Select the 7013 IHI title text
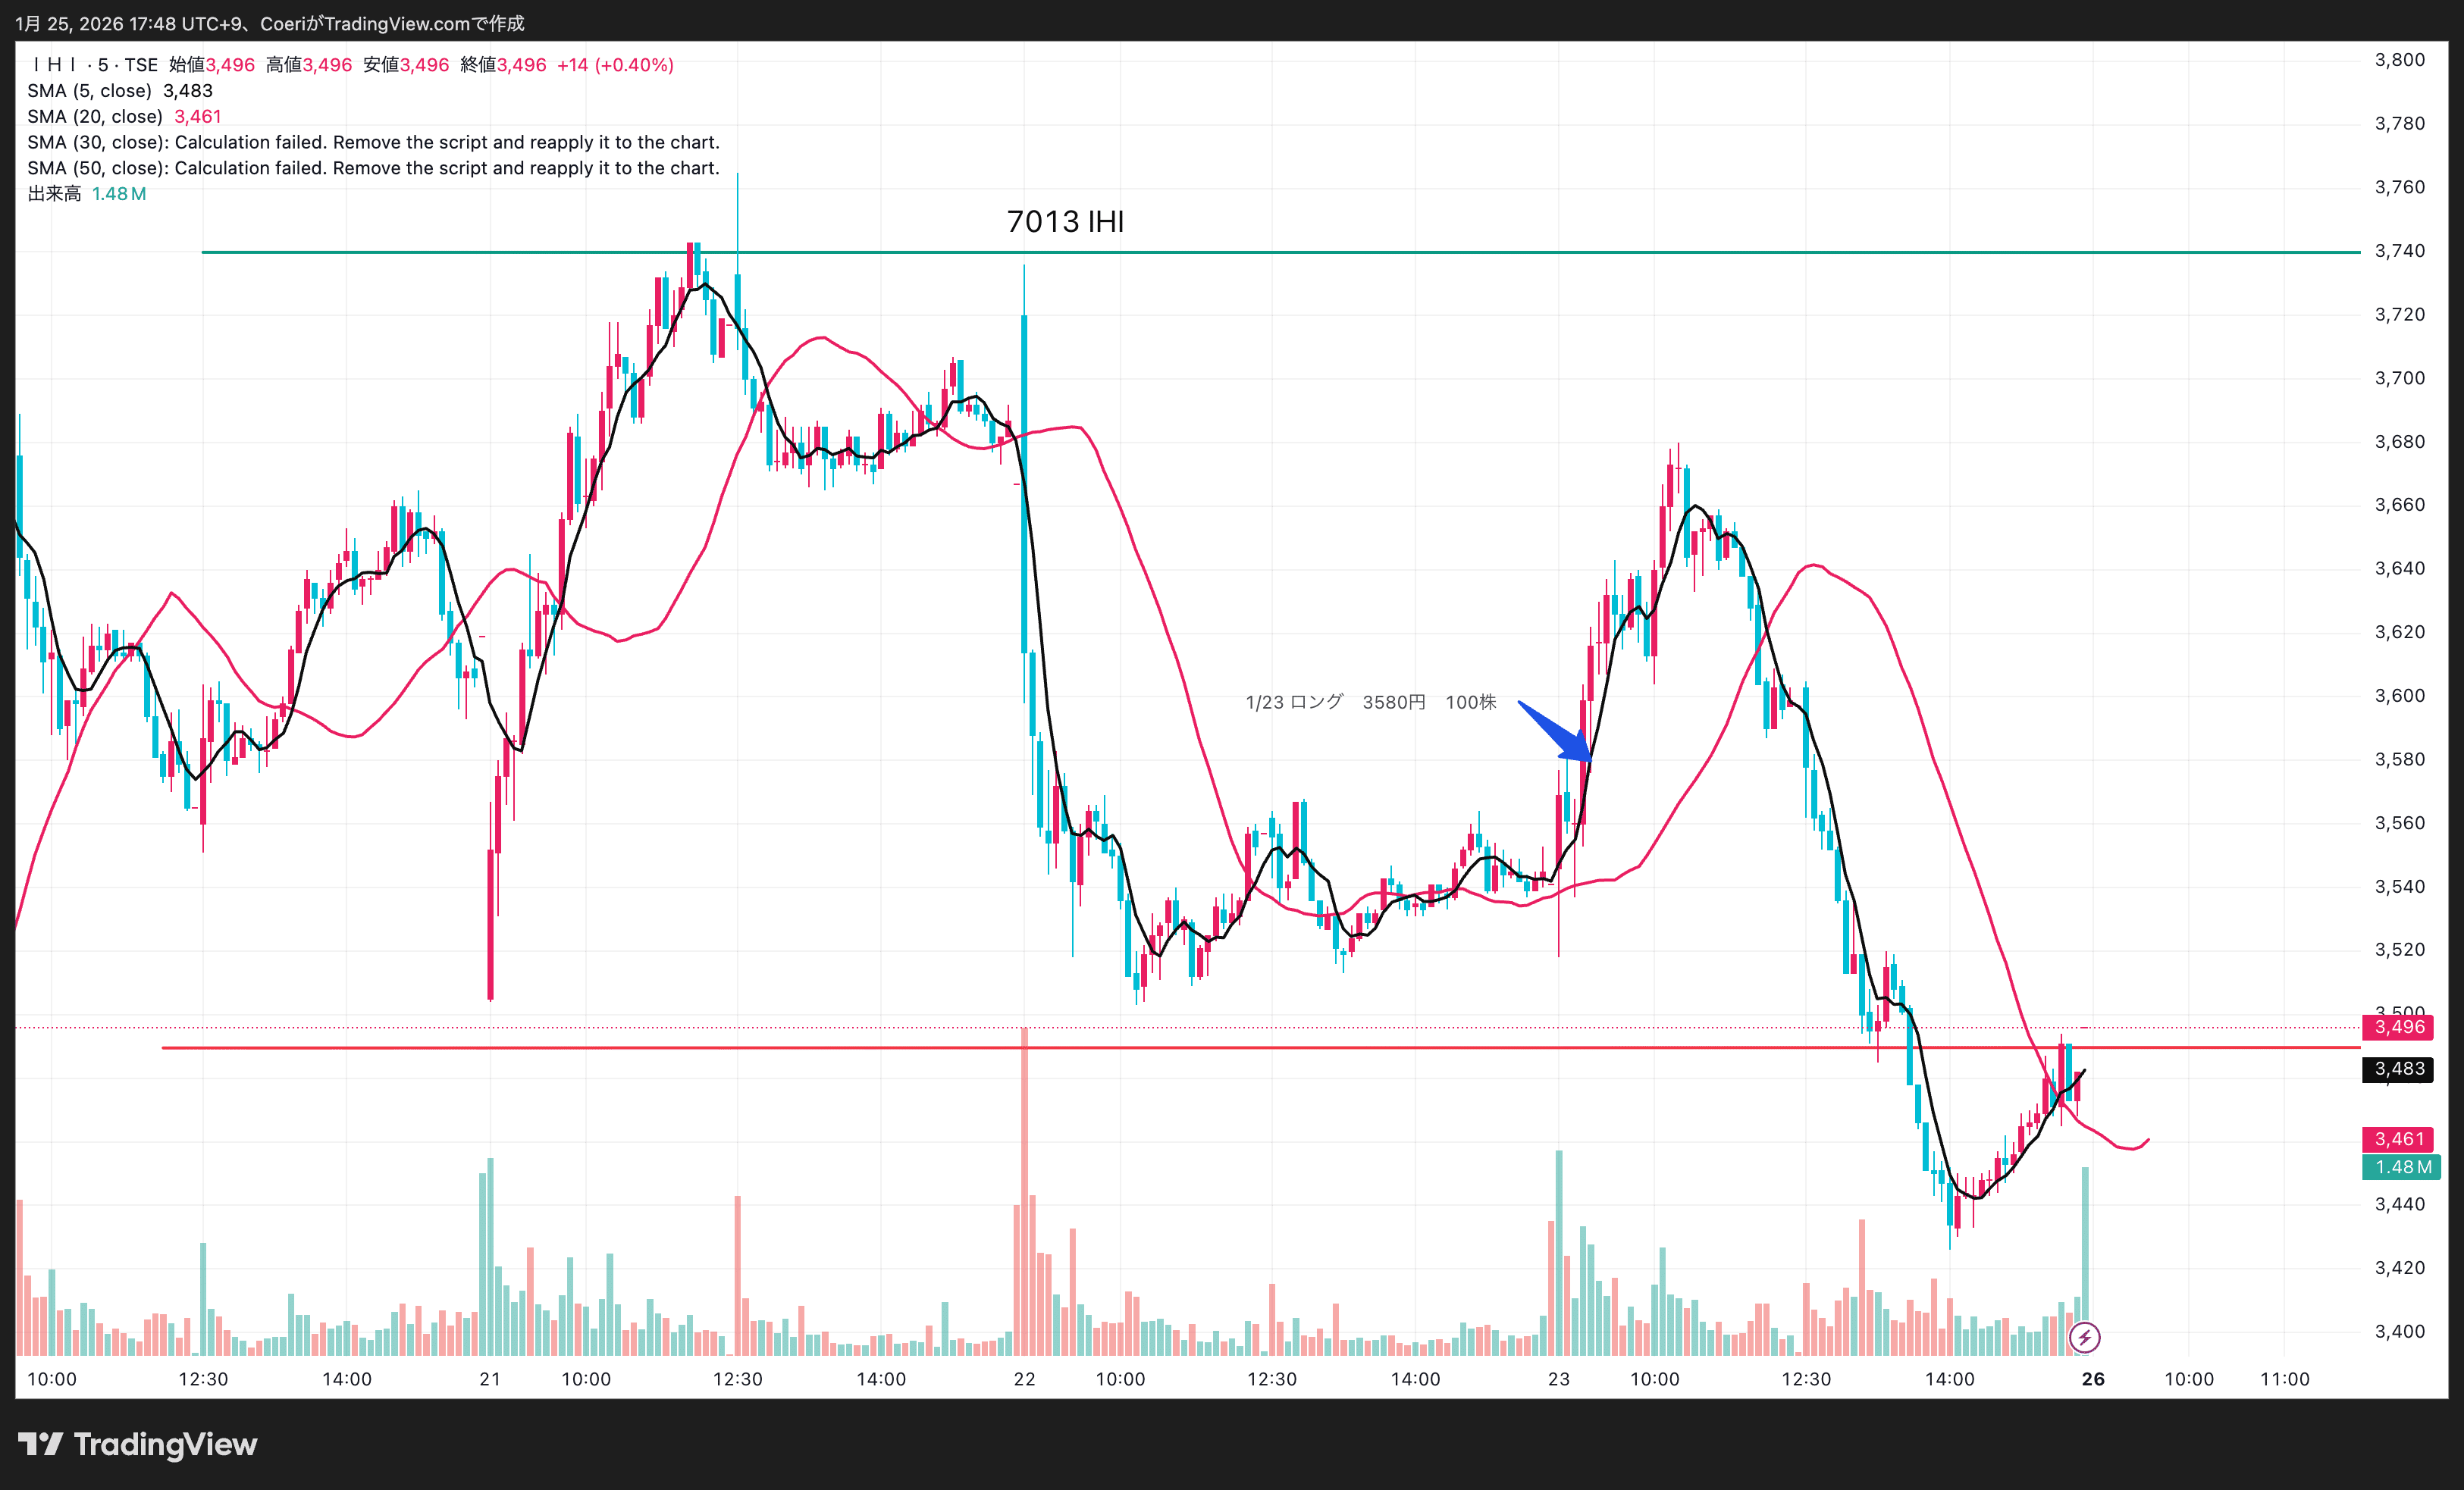The height and width of the screenshot is (1490, 2464). [1065, 222]
